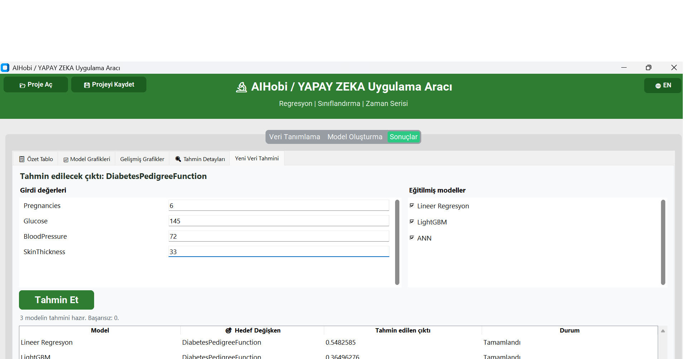Switch to the Veri Tanımlama step
Image resolution: width=686 pixels, height=359 pixels.
point(295,137)
